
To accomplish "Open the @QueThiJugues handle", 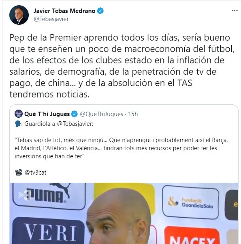I will click(101, 114).
